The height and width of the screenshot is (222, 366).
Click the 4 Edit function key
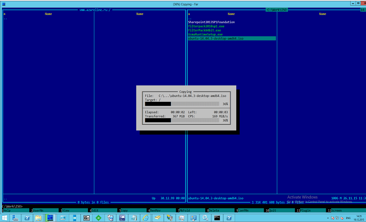point(103,210)
